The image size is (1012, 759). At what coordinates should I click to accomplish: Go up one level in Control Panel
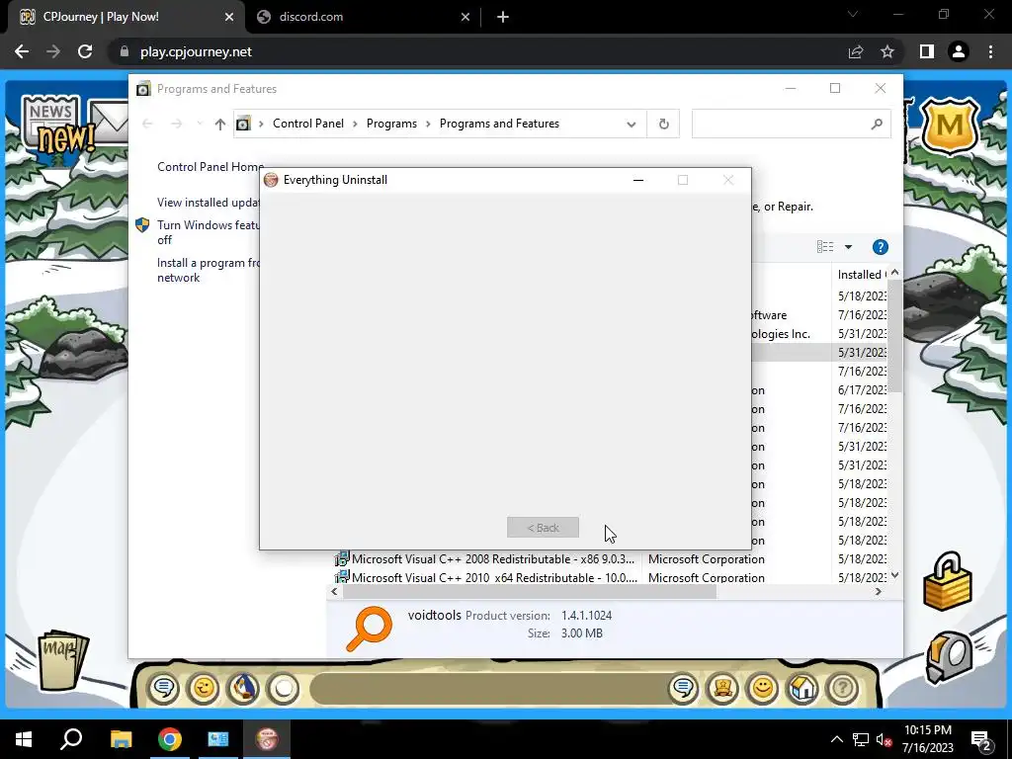[220, 124]
